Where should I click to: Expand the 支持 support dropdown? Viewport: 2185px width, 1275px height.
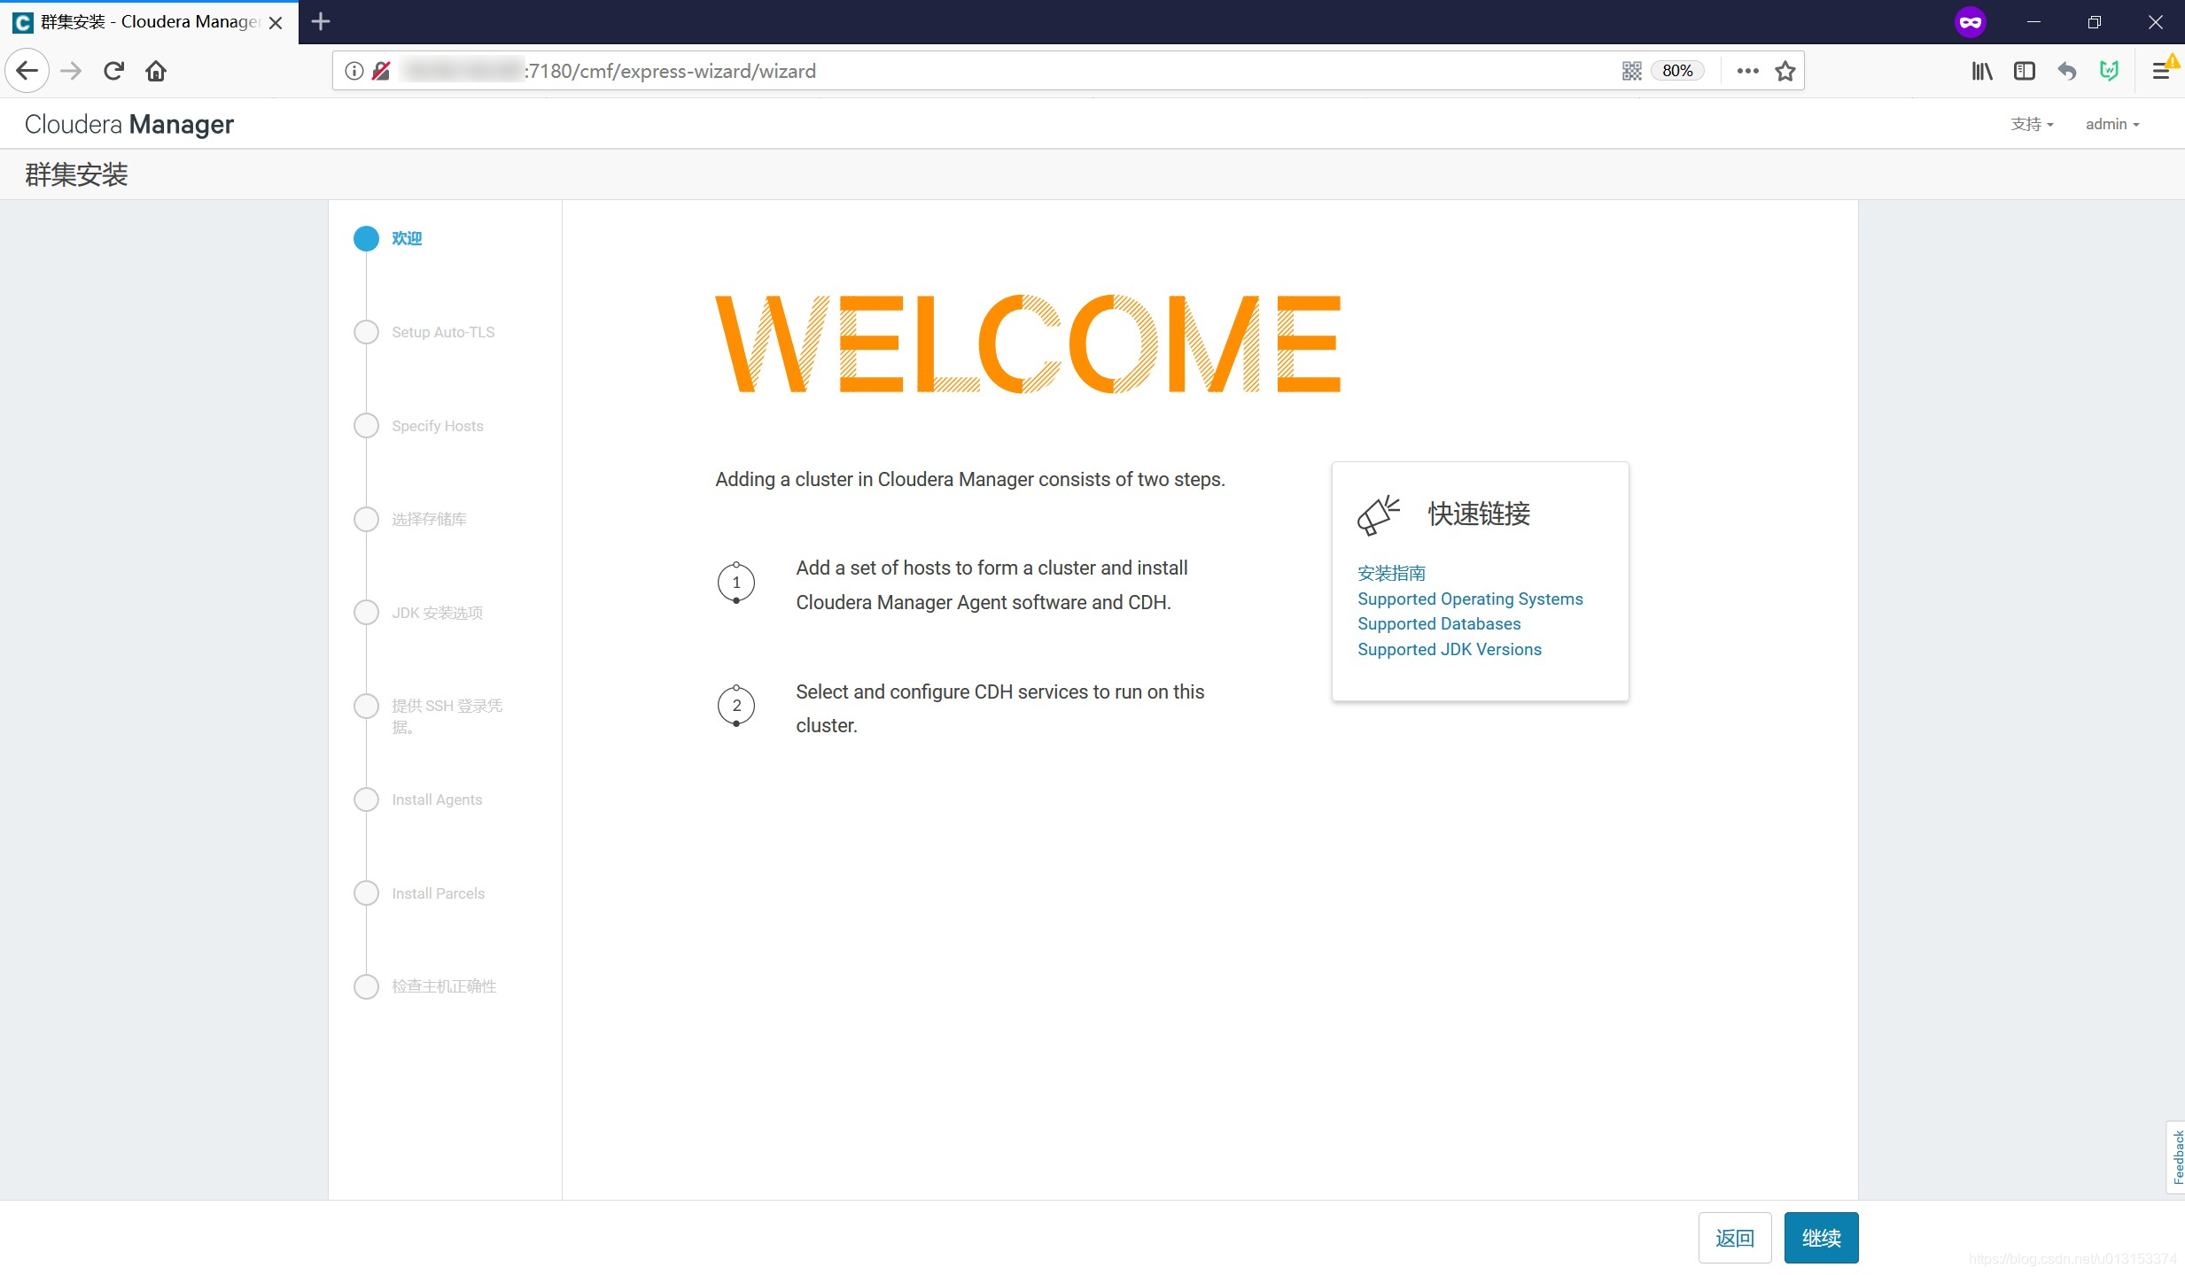pyautogui.click(x=2031, y=124)
